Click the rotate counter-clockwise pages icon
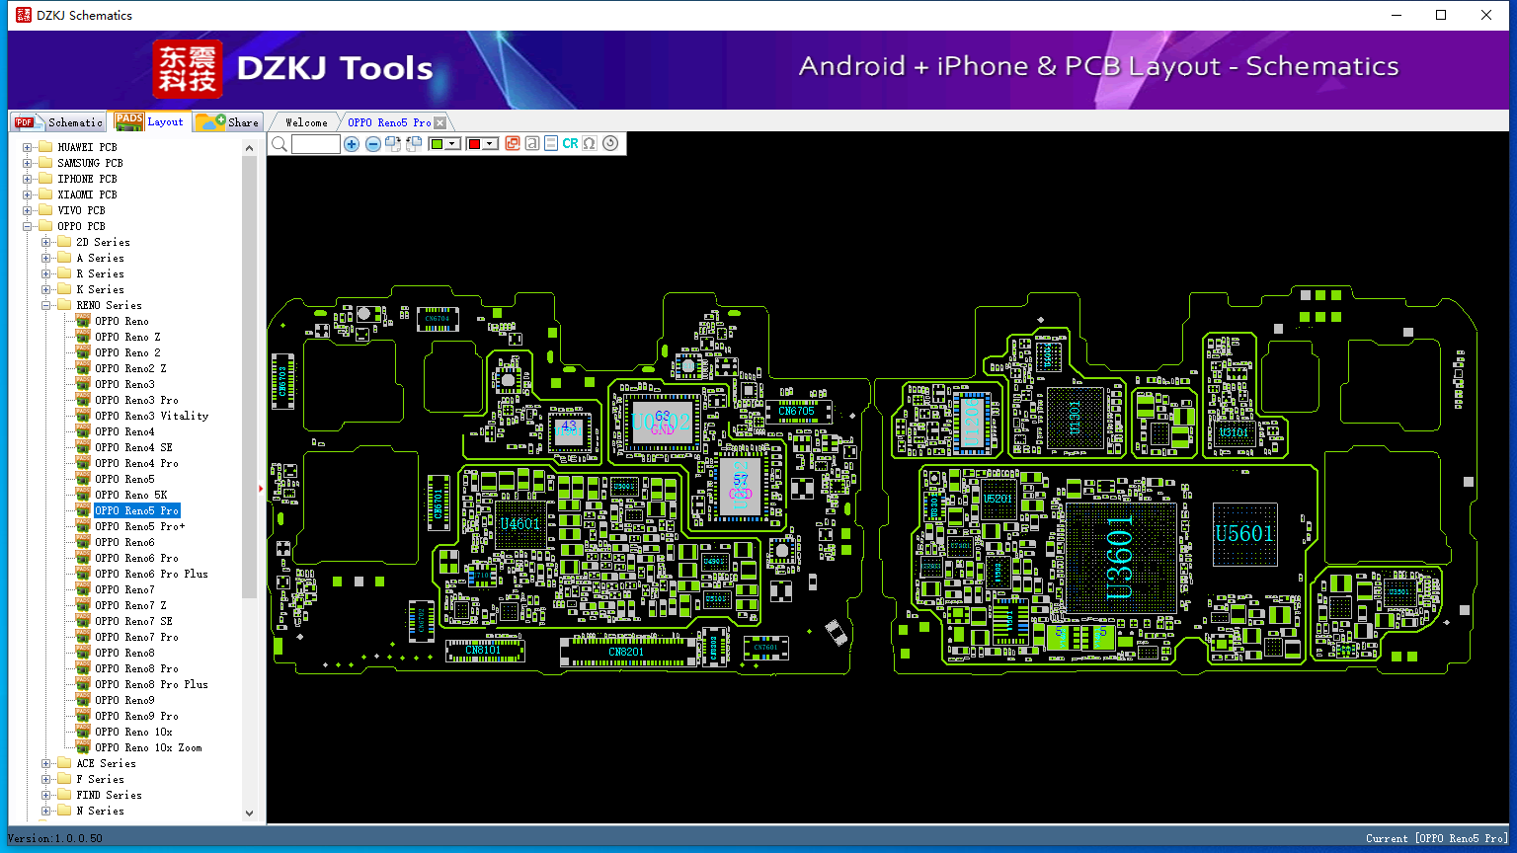 point(414,144)
